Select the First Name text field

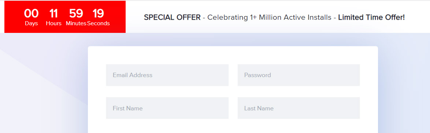pos(167,108)
